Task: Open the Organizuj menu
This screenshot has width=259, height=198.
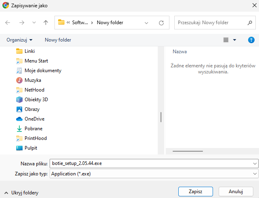Action: coord(19,40)
